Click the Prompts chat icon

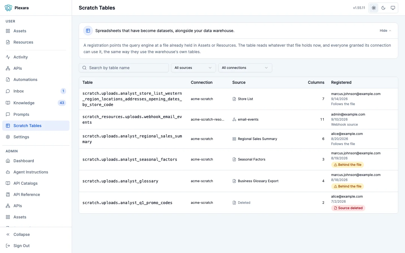pyautogui.click(x=8, y=114)
